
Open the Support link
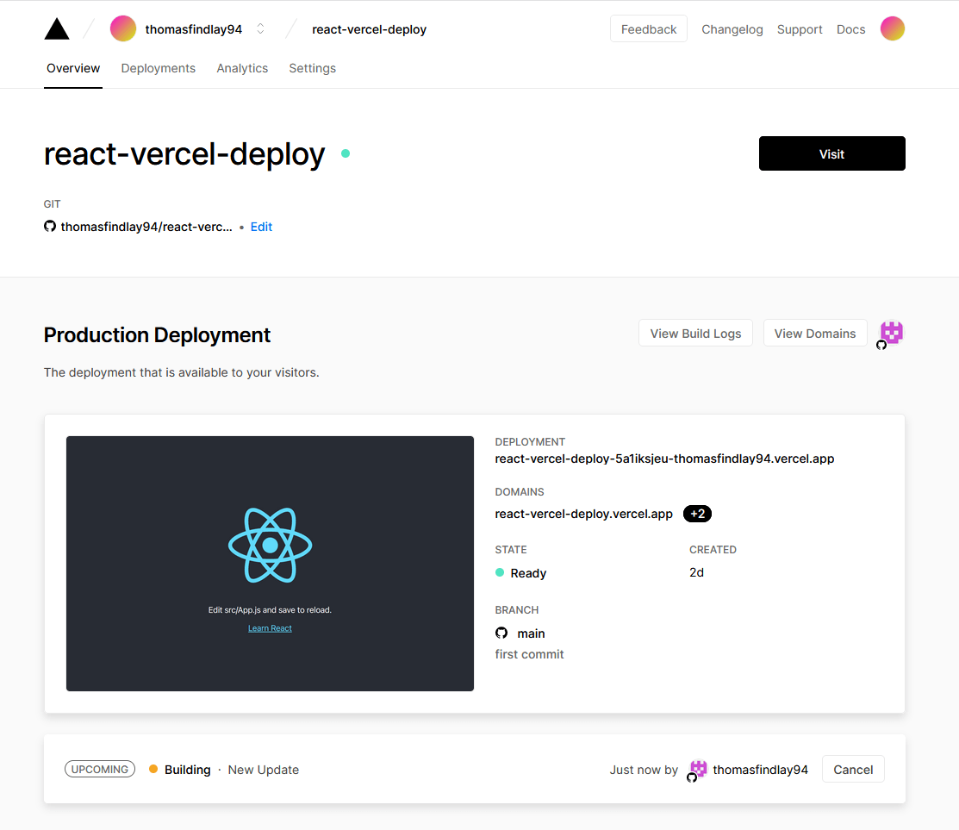pyautogui.click(x=800, y=29)
